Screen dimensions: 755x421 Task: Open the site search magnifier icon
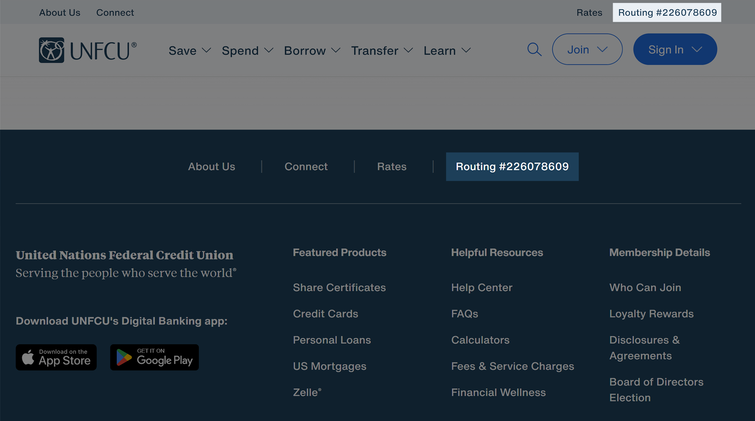coord(534,49)
